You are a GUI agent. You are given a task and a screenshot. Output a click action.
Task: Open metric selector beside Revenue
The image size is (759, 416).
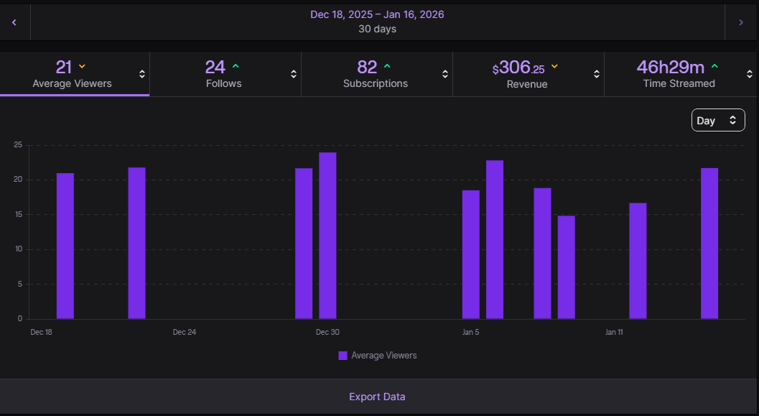(x=596, y=74)
